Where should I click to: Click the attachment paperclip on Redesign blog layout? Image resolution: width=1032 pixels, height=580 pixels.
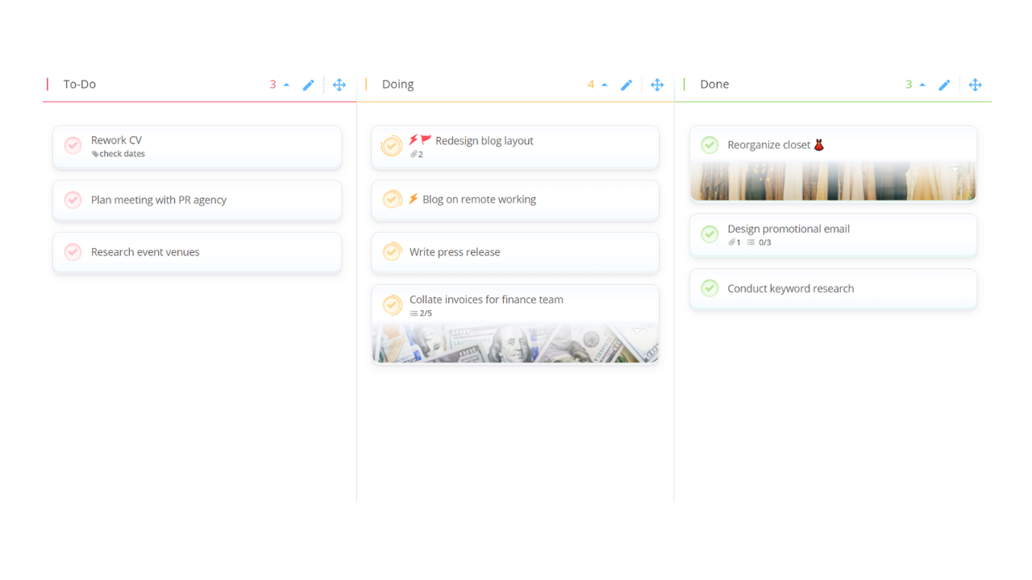click(x=414, y=155)
